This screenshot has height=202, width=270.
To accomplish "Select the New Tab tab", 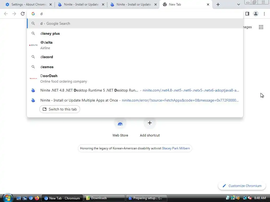I will [186, 4].
